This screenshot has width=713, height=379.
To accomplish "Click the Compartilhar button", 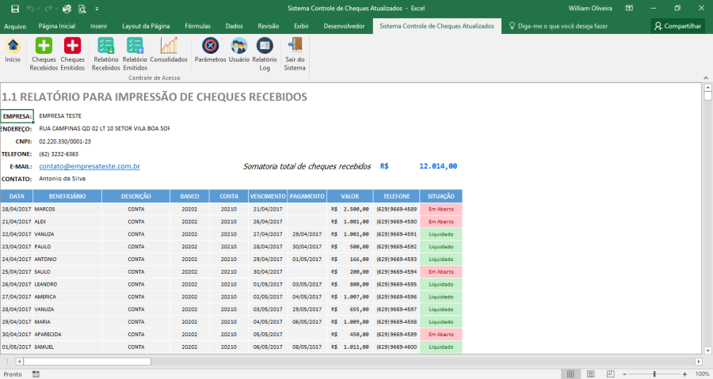I will [x=677, y=26].
